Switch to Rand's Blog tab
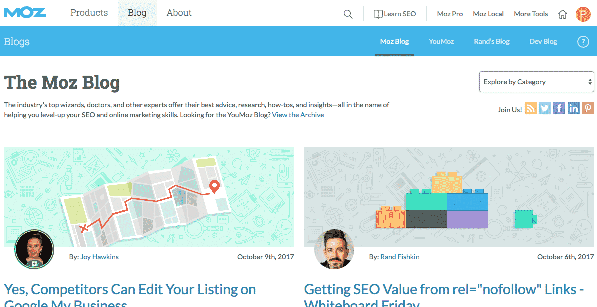The height and width of the screenshot is (307, 597). [492, 42]
